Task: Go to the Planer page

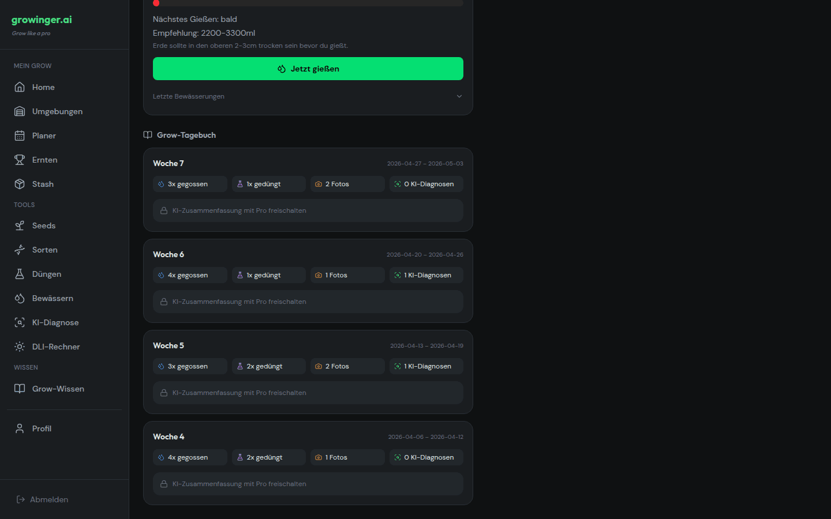Action: coord(64,136)
